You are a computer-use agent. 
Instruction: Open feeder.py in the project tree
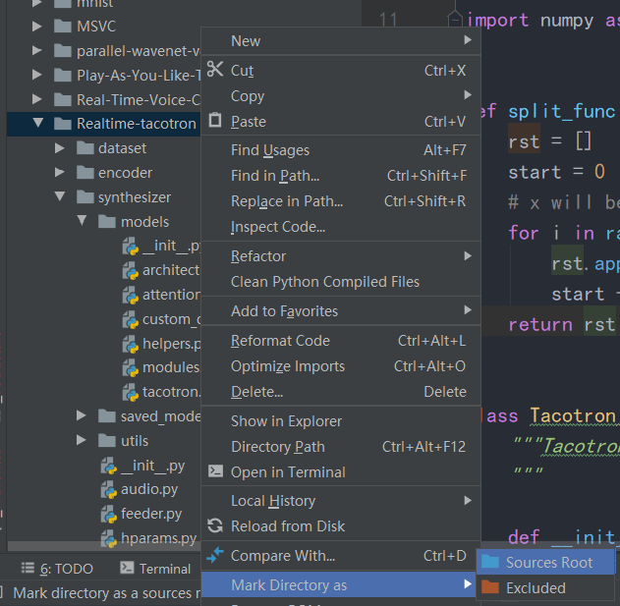coord(150,514)
